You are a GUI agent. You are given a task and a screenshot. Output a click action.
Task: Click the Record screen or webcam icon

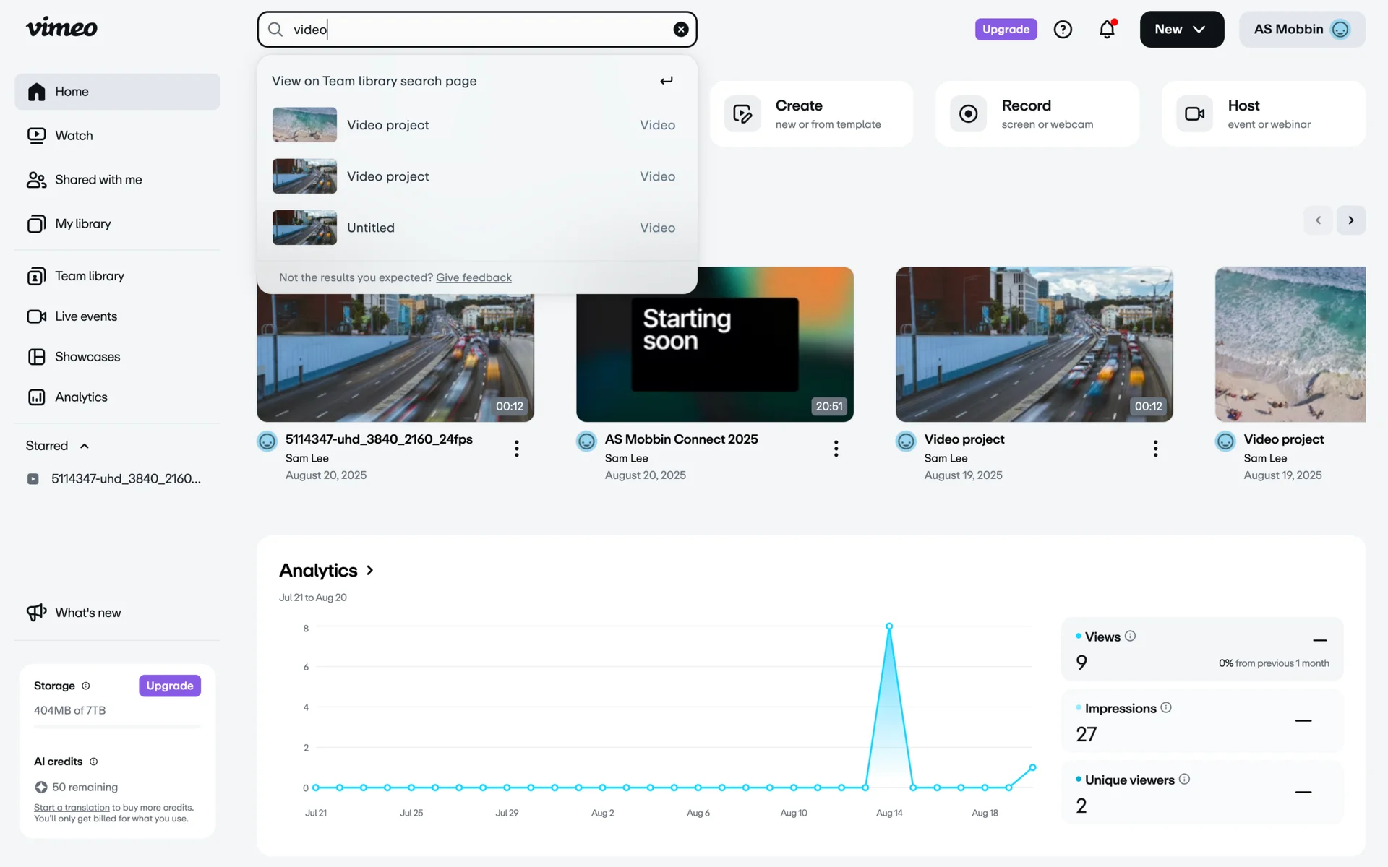pyautogui.click(x=968, y=113)
